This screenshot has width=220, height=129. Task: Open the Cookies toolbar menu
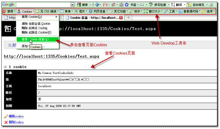pyautogui.click(x=26, y=11)
